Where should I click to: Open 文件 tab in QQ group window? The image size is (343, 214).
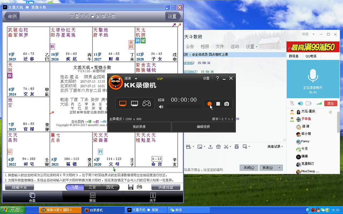tap(220, 46)
